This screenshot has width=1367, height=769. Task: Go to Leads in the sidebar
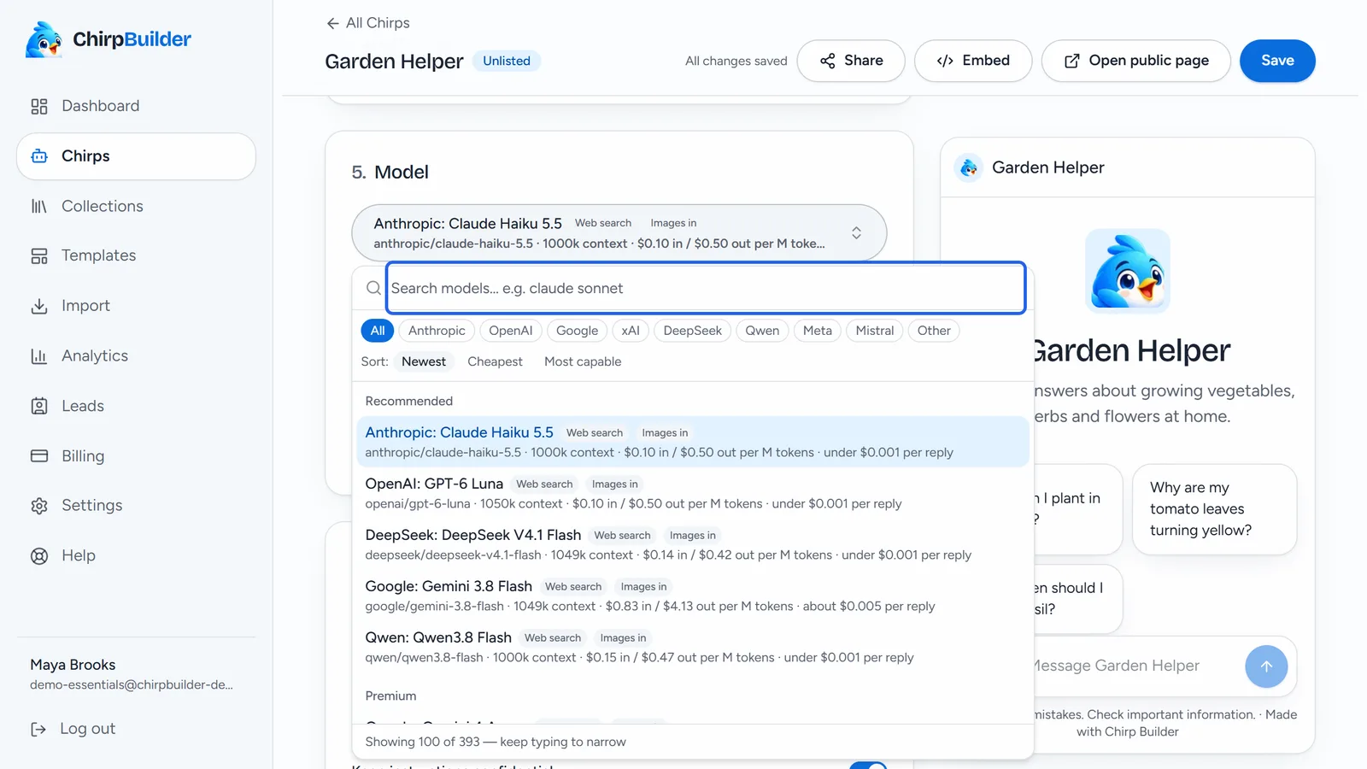tap(136, 406)
